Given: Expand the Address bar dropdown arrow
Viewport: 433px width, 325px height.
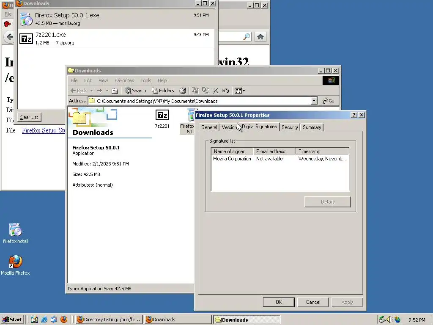Looking at the screenshot, I should coord(314,101).
